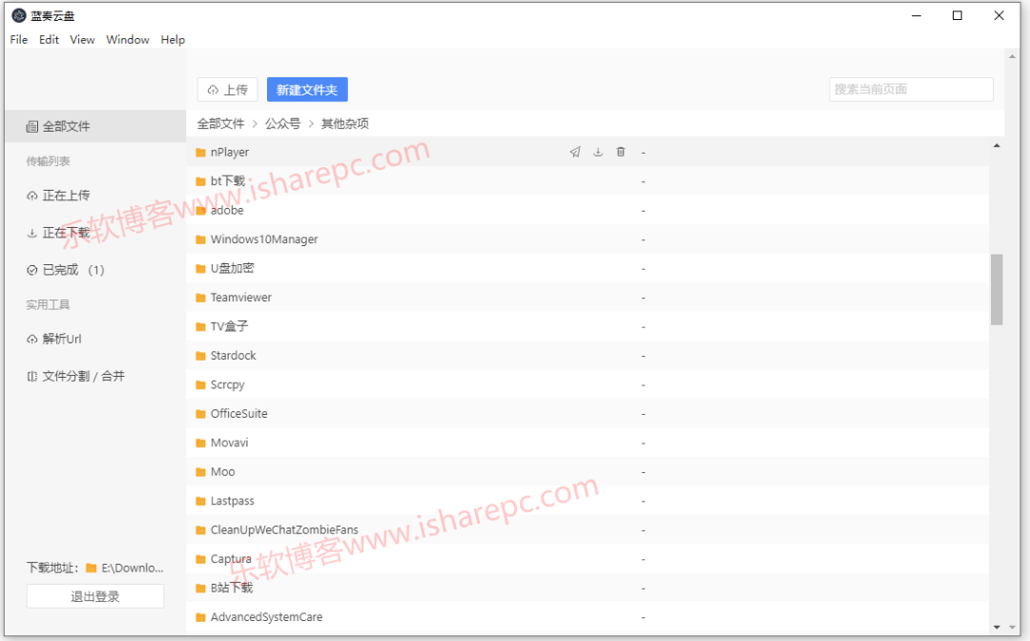Share the nPlayer folder via paper plane icon
1030x641 pixels.
(x=575, y=152)
